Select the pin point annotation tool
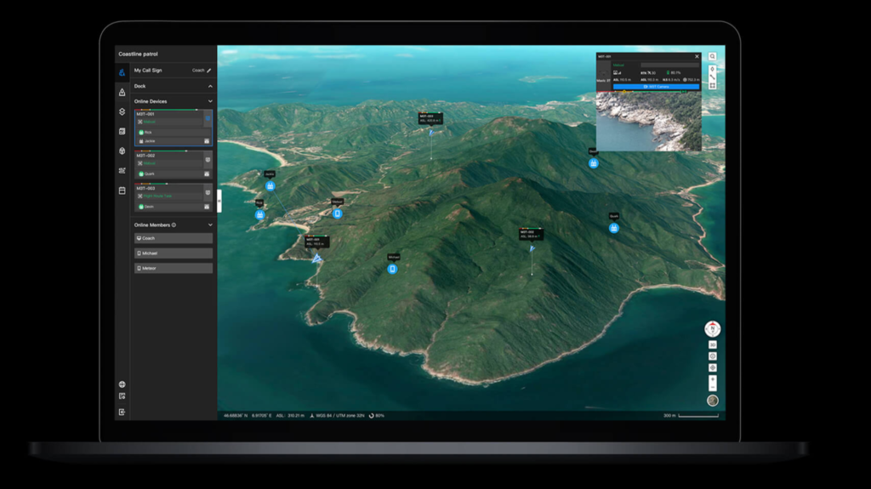The height and width of the screenshot is (489, 871). (712, 68)
